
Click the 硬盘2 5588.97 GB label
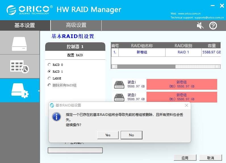(x=136, y=97)
